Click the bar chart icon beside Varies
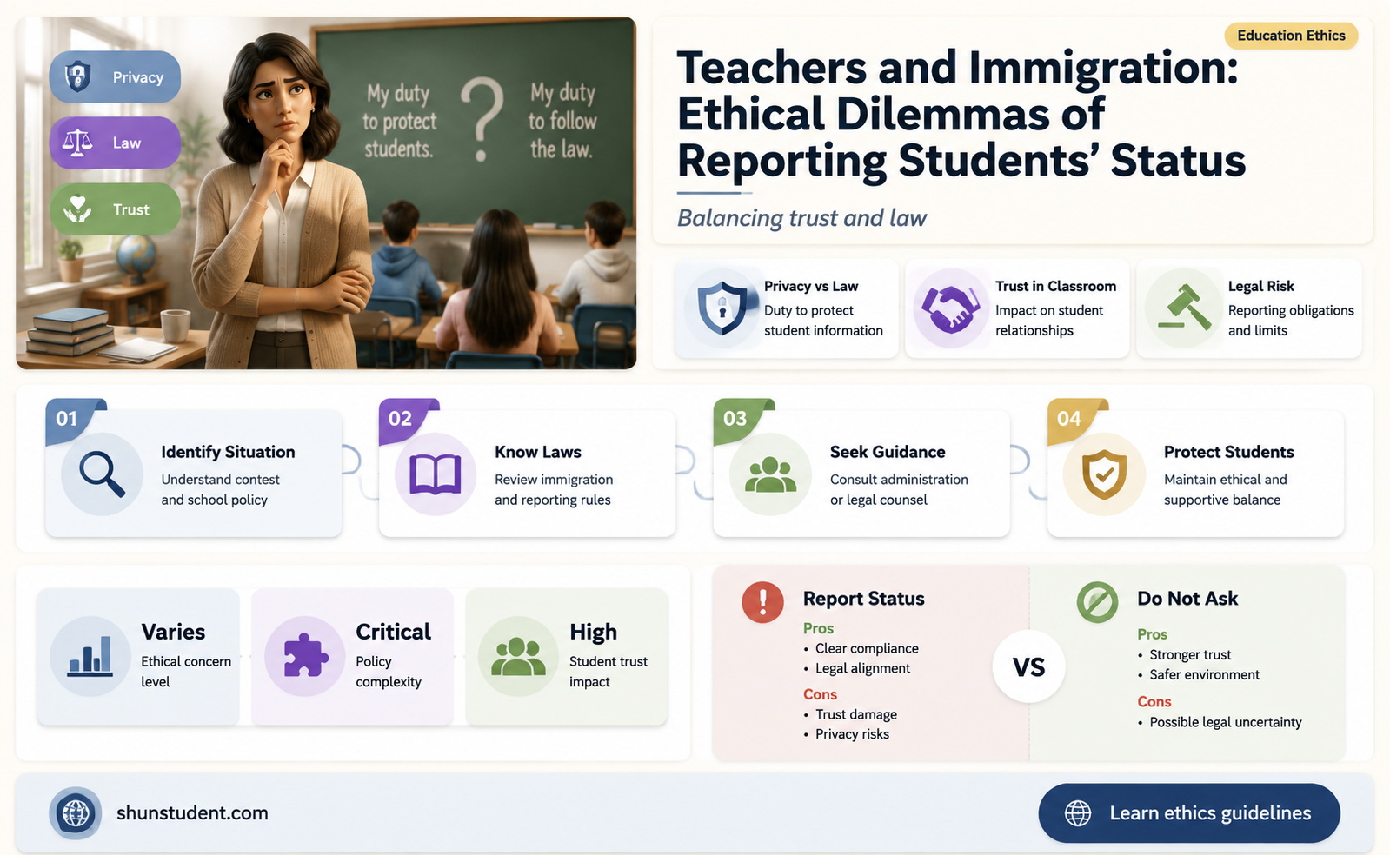The image size is (1390, 855). coord(90,656)
